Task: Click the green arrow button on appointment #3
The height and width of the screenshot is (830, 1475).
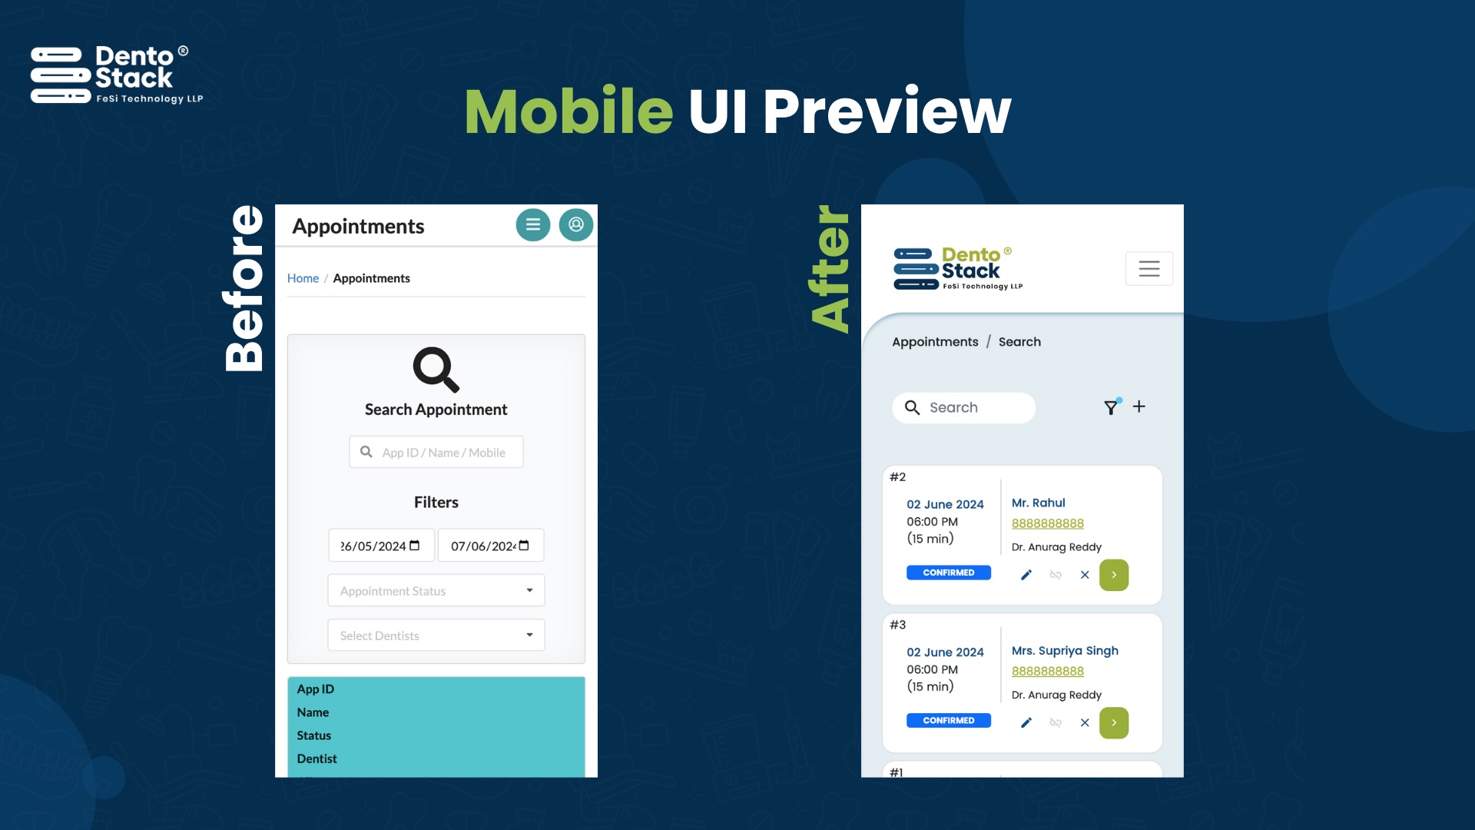Action: click(x=1113, y=722)
